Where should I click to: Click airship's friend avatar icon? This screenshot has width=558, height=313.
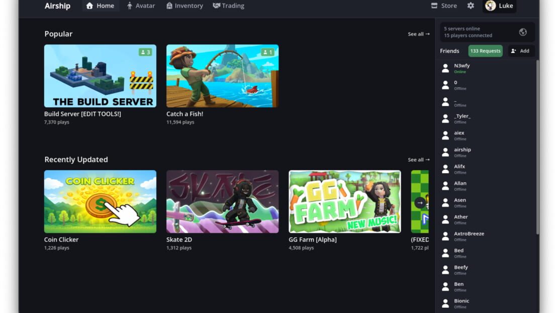pos(445,152)
